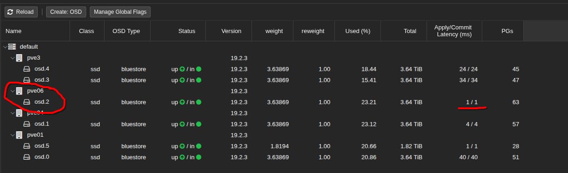Click the Reload refresh icon
Screen dimensions: 568x173
tap(10, 12)
